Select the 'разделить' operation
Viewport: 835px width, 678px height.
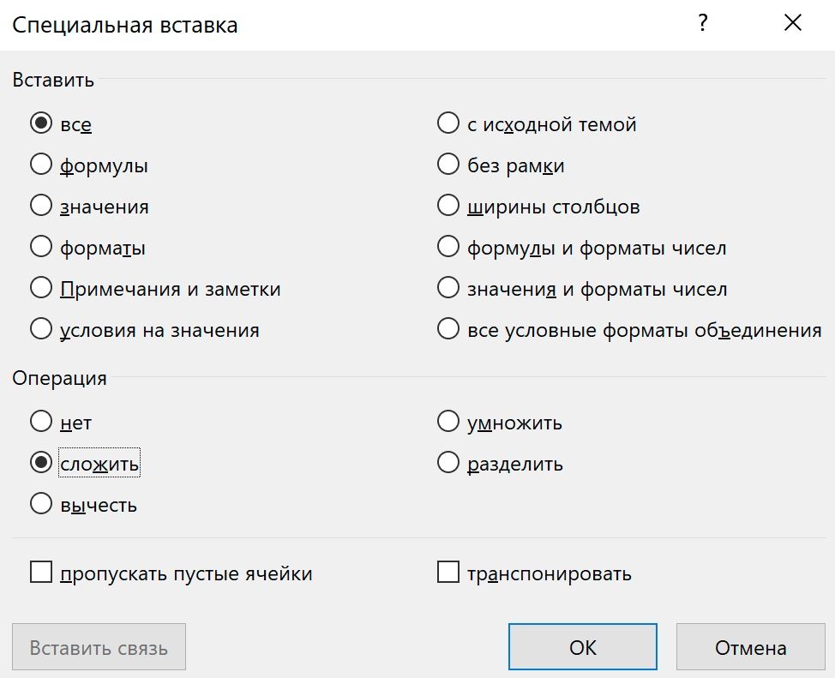tap(448, 464)
